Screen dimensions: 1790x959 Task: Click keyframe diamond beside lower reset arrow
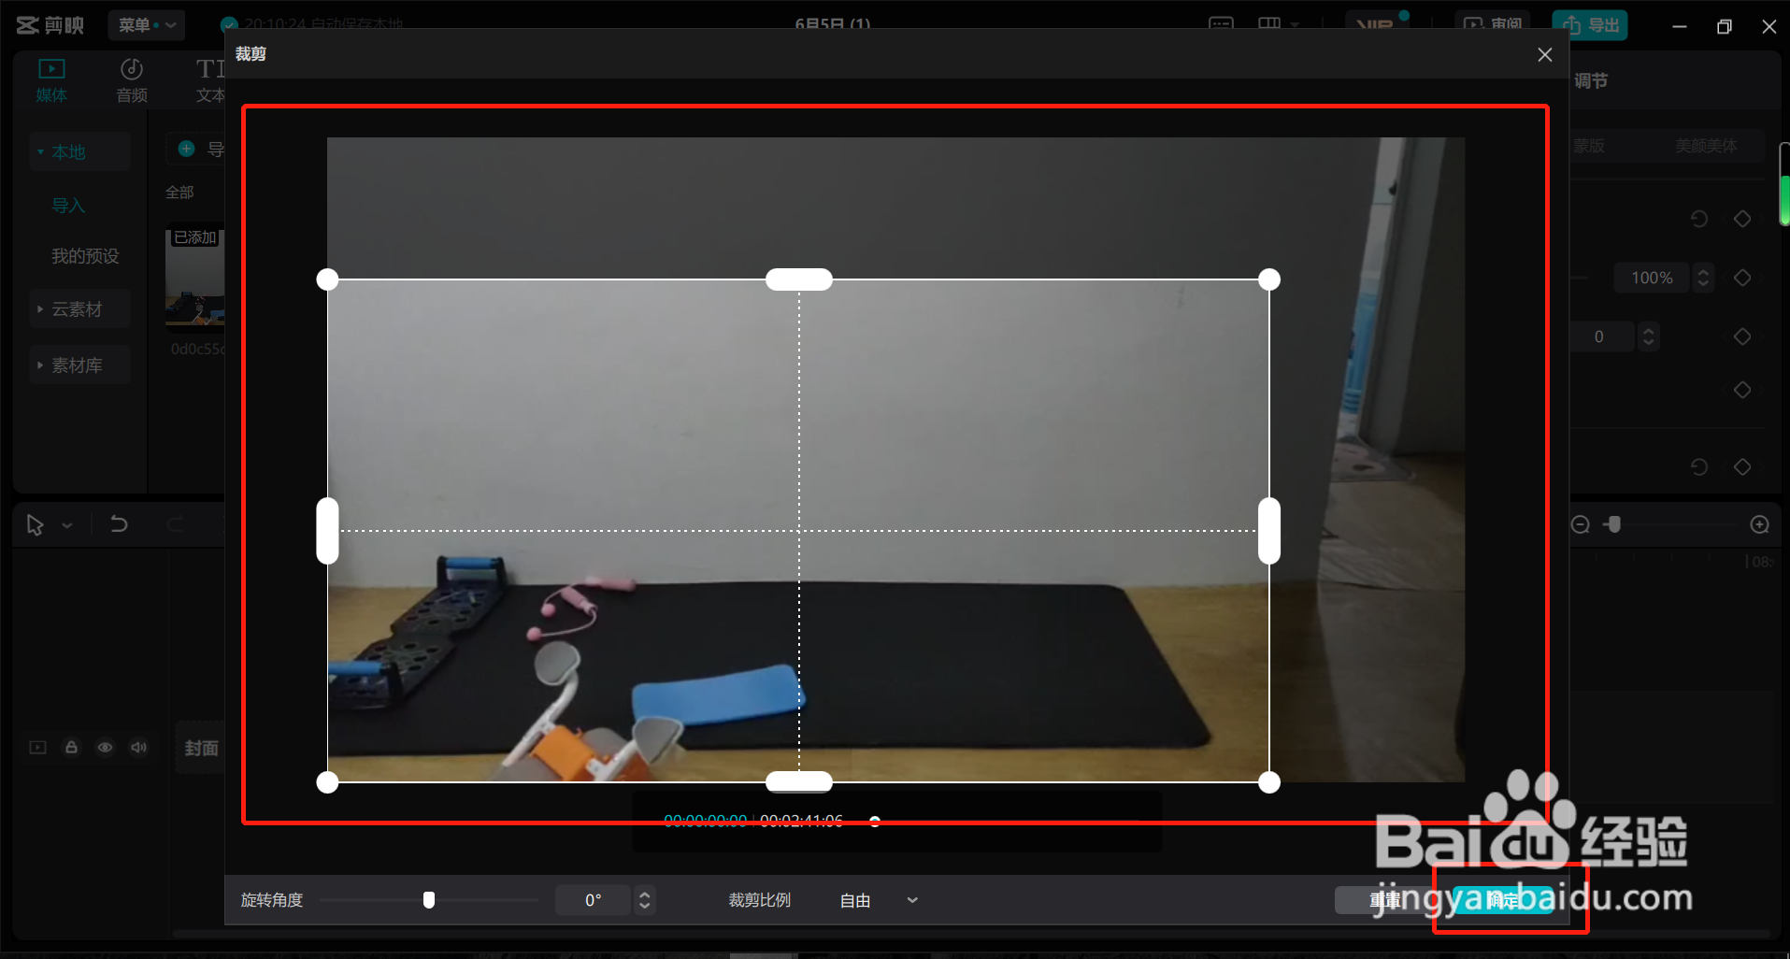pyautogui.click(x=1742, y=466)
